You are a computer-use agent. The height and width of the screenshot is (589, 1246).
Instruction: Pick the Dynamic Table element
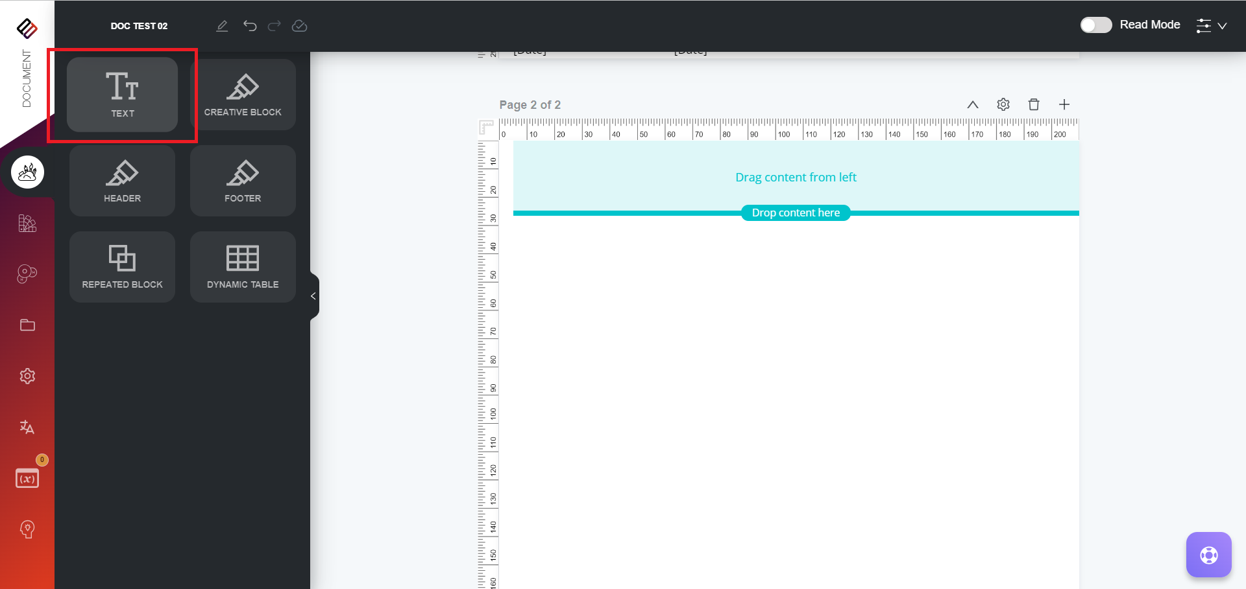click(x=243, y=267)
